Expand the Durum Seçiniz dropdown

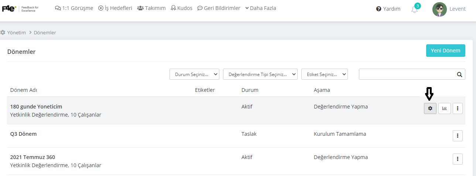194,74
